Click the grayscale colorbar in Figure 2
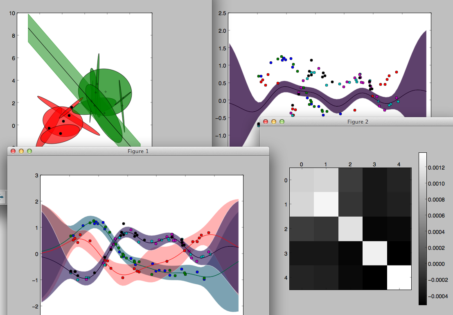The image size is (453, 315). point(423,229)
